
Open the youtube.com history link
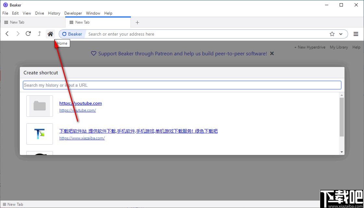(80, 103)
